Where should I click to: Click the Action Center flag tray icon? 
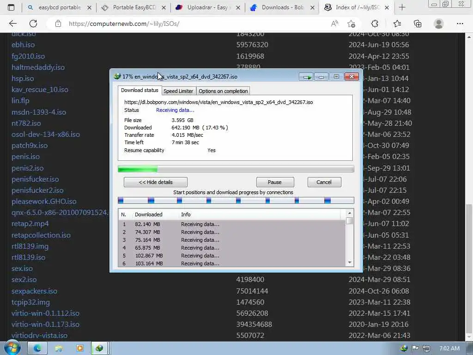(415, 349)
